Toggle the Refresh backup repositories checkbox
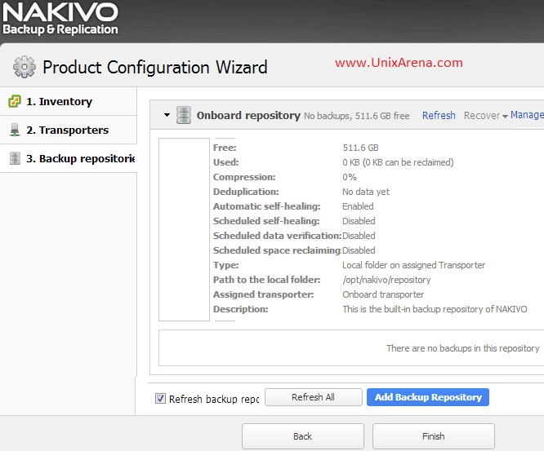Image resolution: width=544 pixels, height=451 pixels. [160, 398]
